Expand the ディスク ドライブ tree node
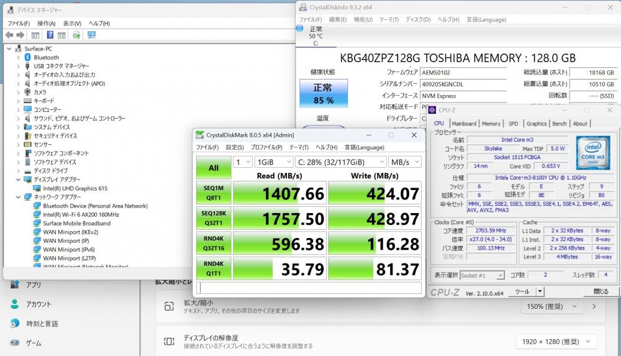The height and width of the screenshot is (356, 621). 18,171
